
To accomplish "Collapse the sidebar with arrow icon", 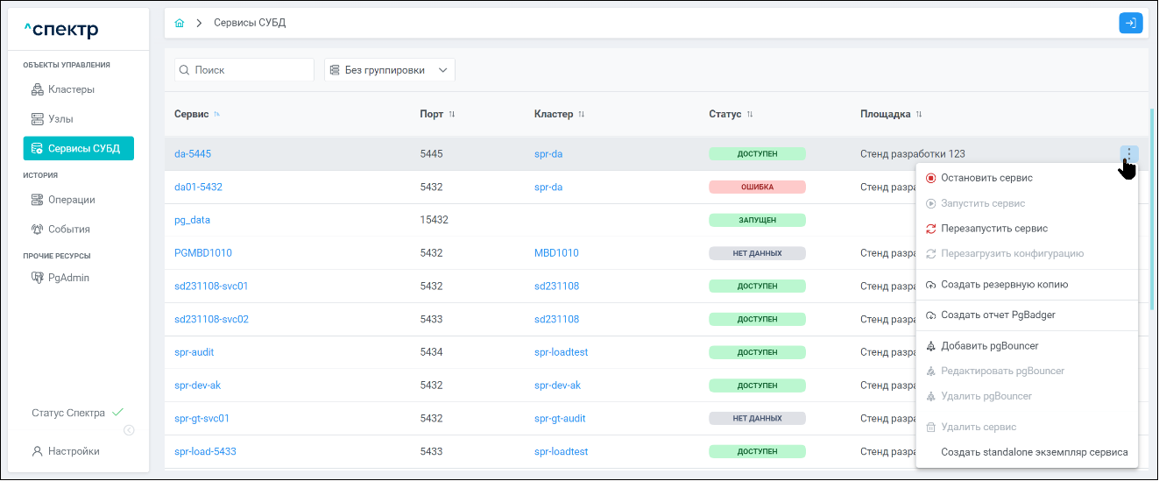I will coord(129,430).
